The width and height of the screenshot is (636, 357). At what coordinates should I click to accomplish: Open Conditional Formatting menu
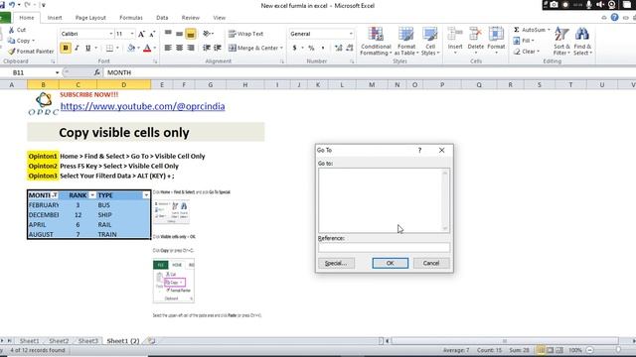click(376, 41)
